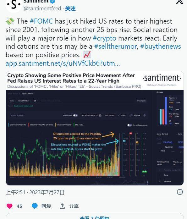The image size is (187, 219).
Task: Click the blue reply speech bubble icon
Action: click(35, 206)
